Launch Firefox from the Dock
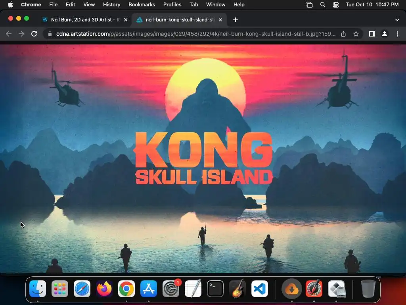This screenshot has height=305, width=406. [104, 289]
